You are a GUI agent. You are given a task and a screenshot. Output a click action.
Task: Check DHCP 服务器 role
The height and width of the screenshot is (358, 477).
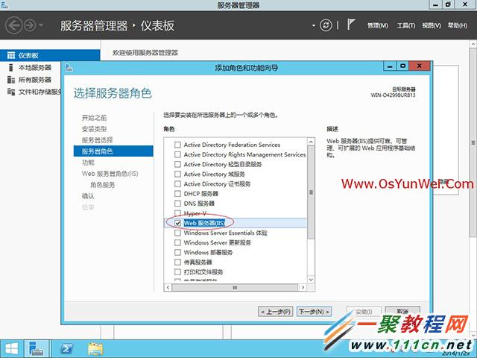[177, 194]
